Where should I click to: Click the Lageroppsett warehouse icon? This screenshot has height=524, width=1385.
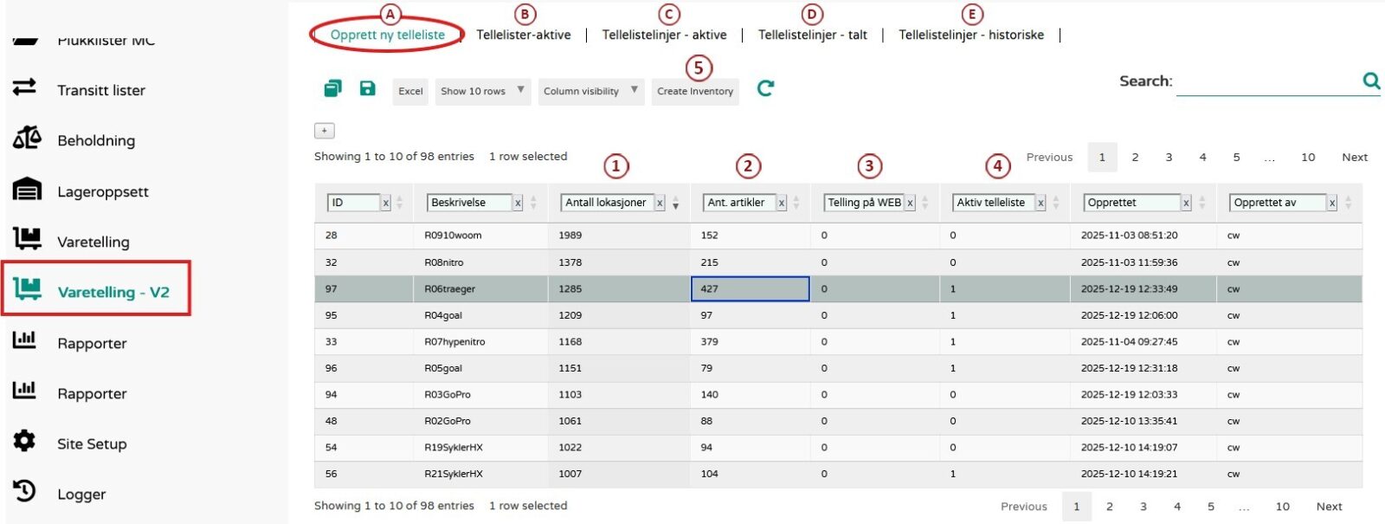[x=27, y=190]
